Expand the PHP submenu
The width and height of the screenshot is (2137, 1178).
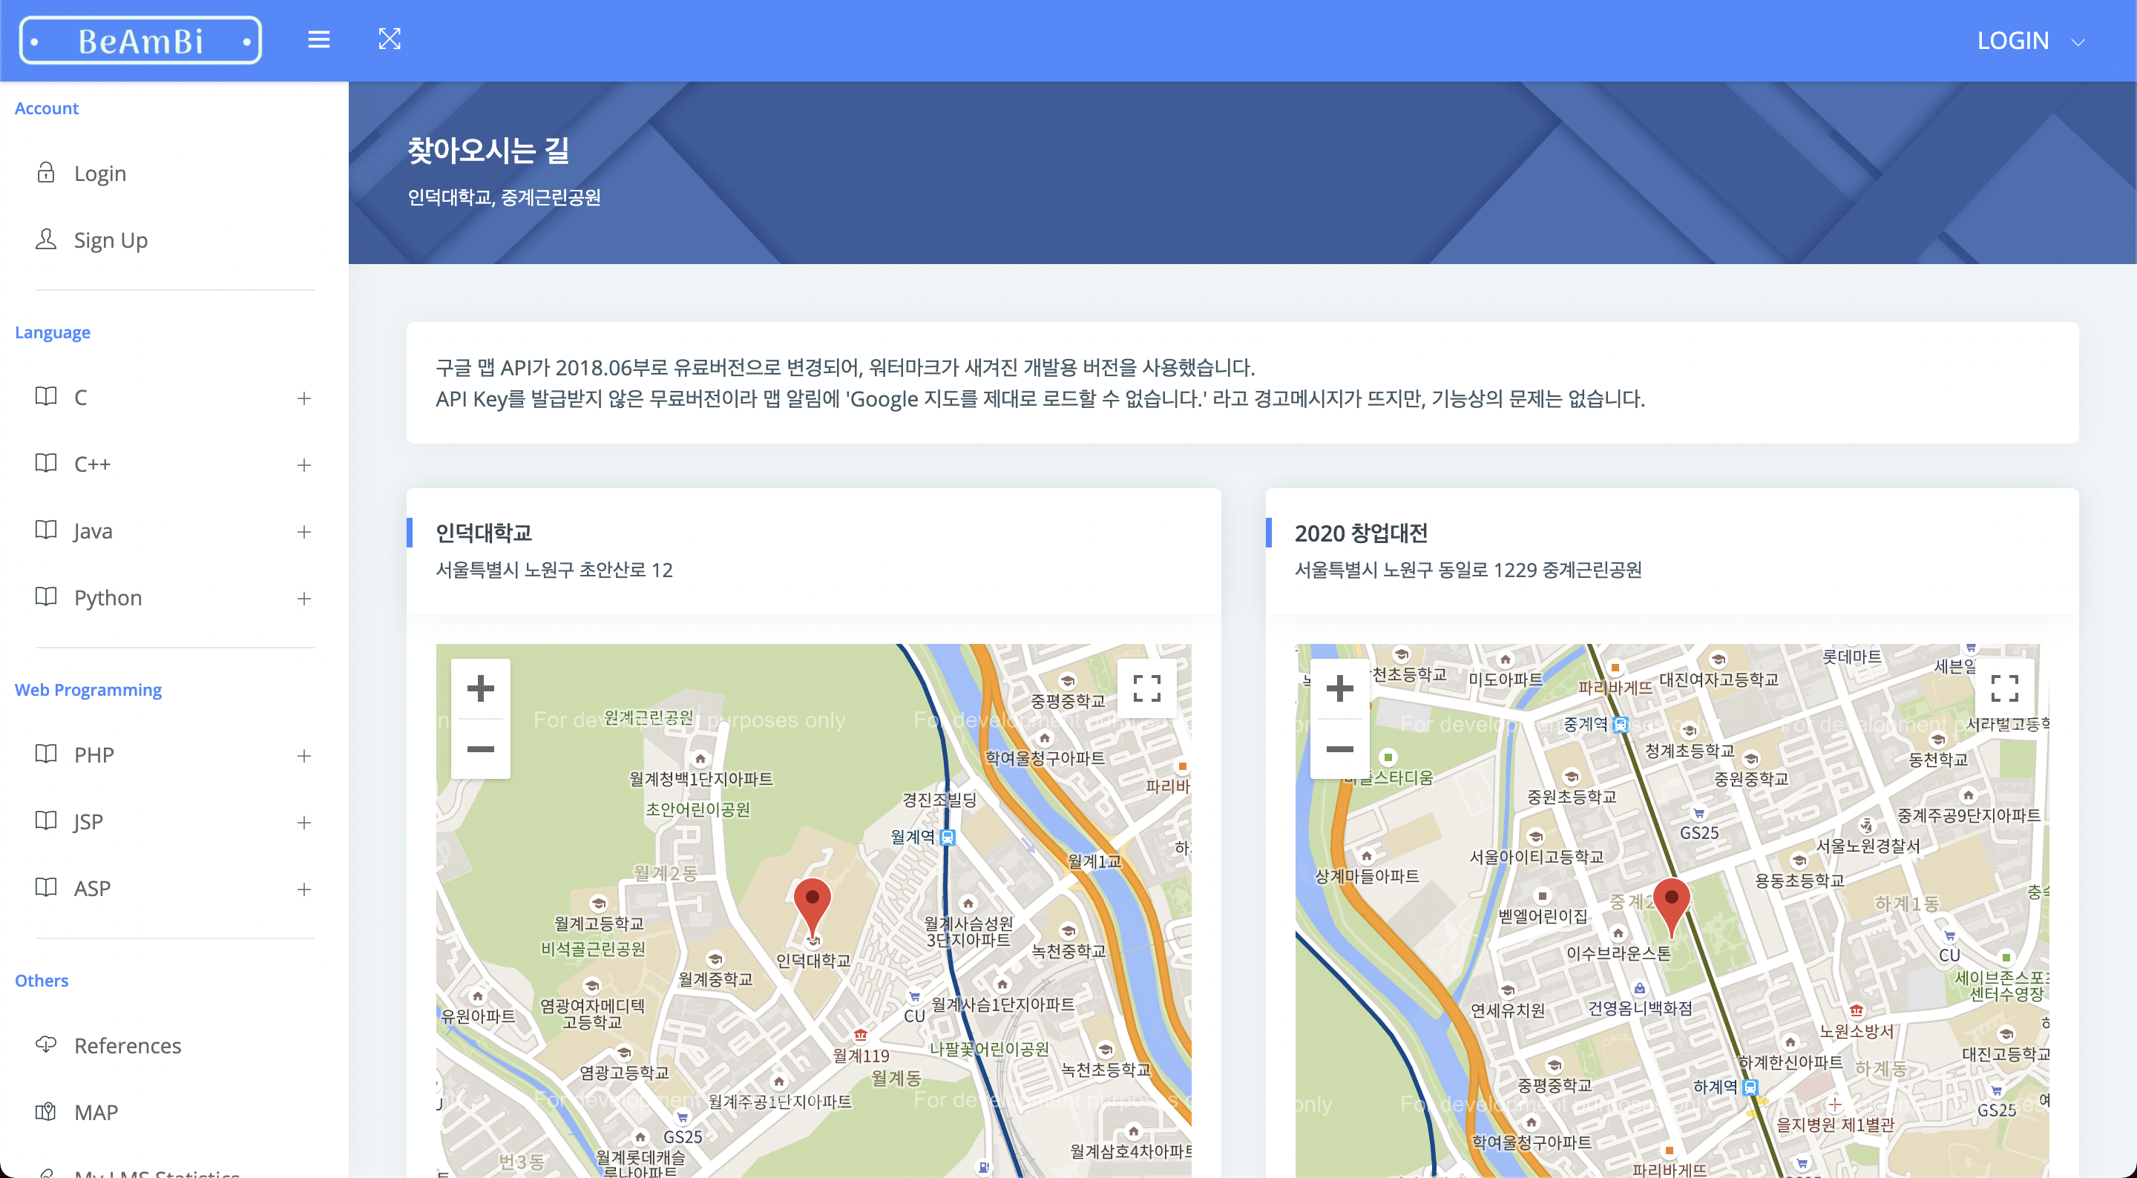coord(303,756)
